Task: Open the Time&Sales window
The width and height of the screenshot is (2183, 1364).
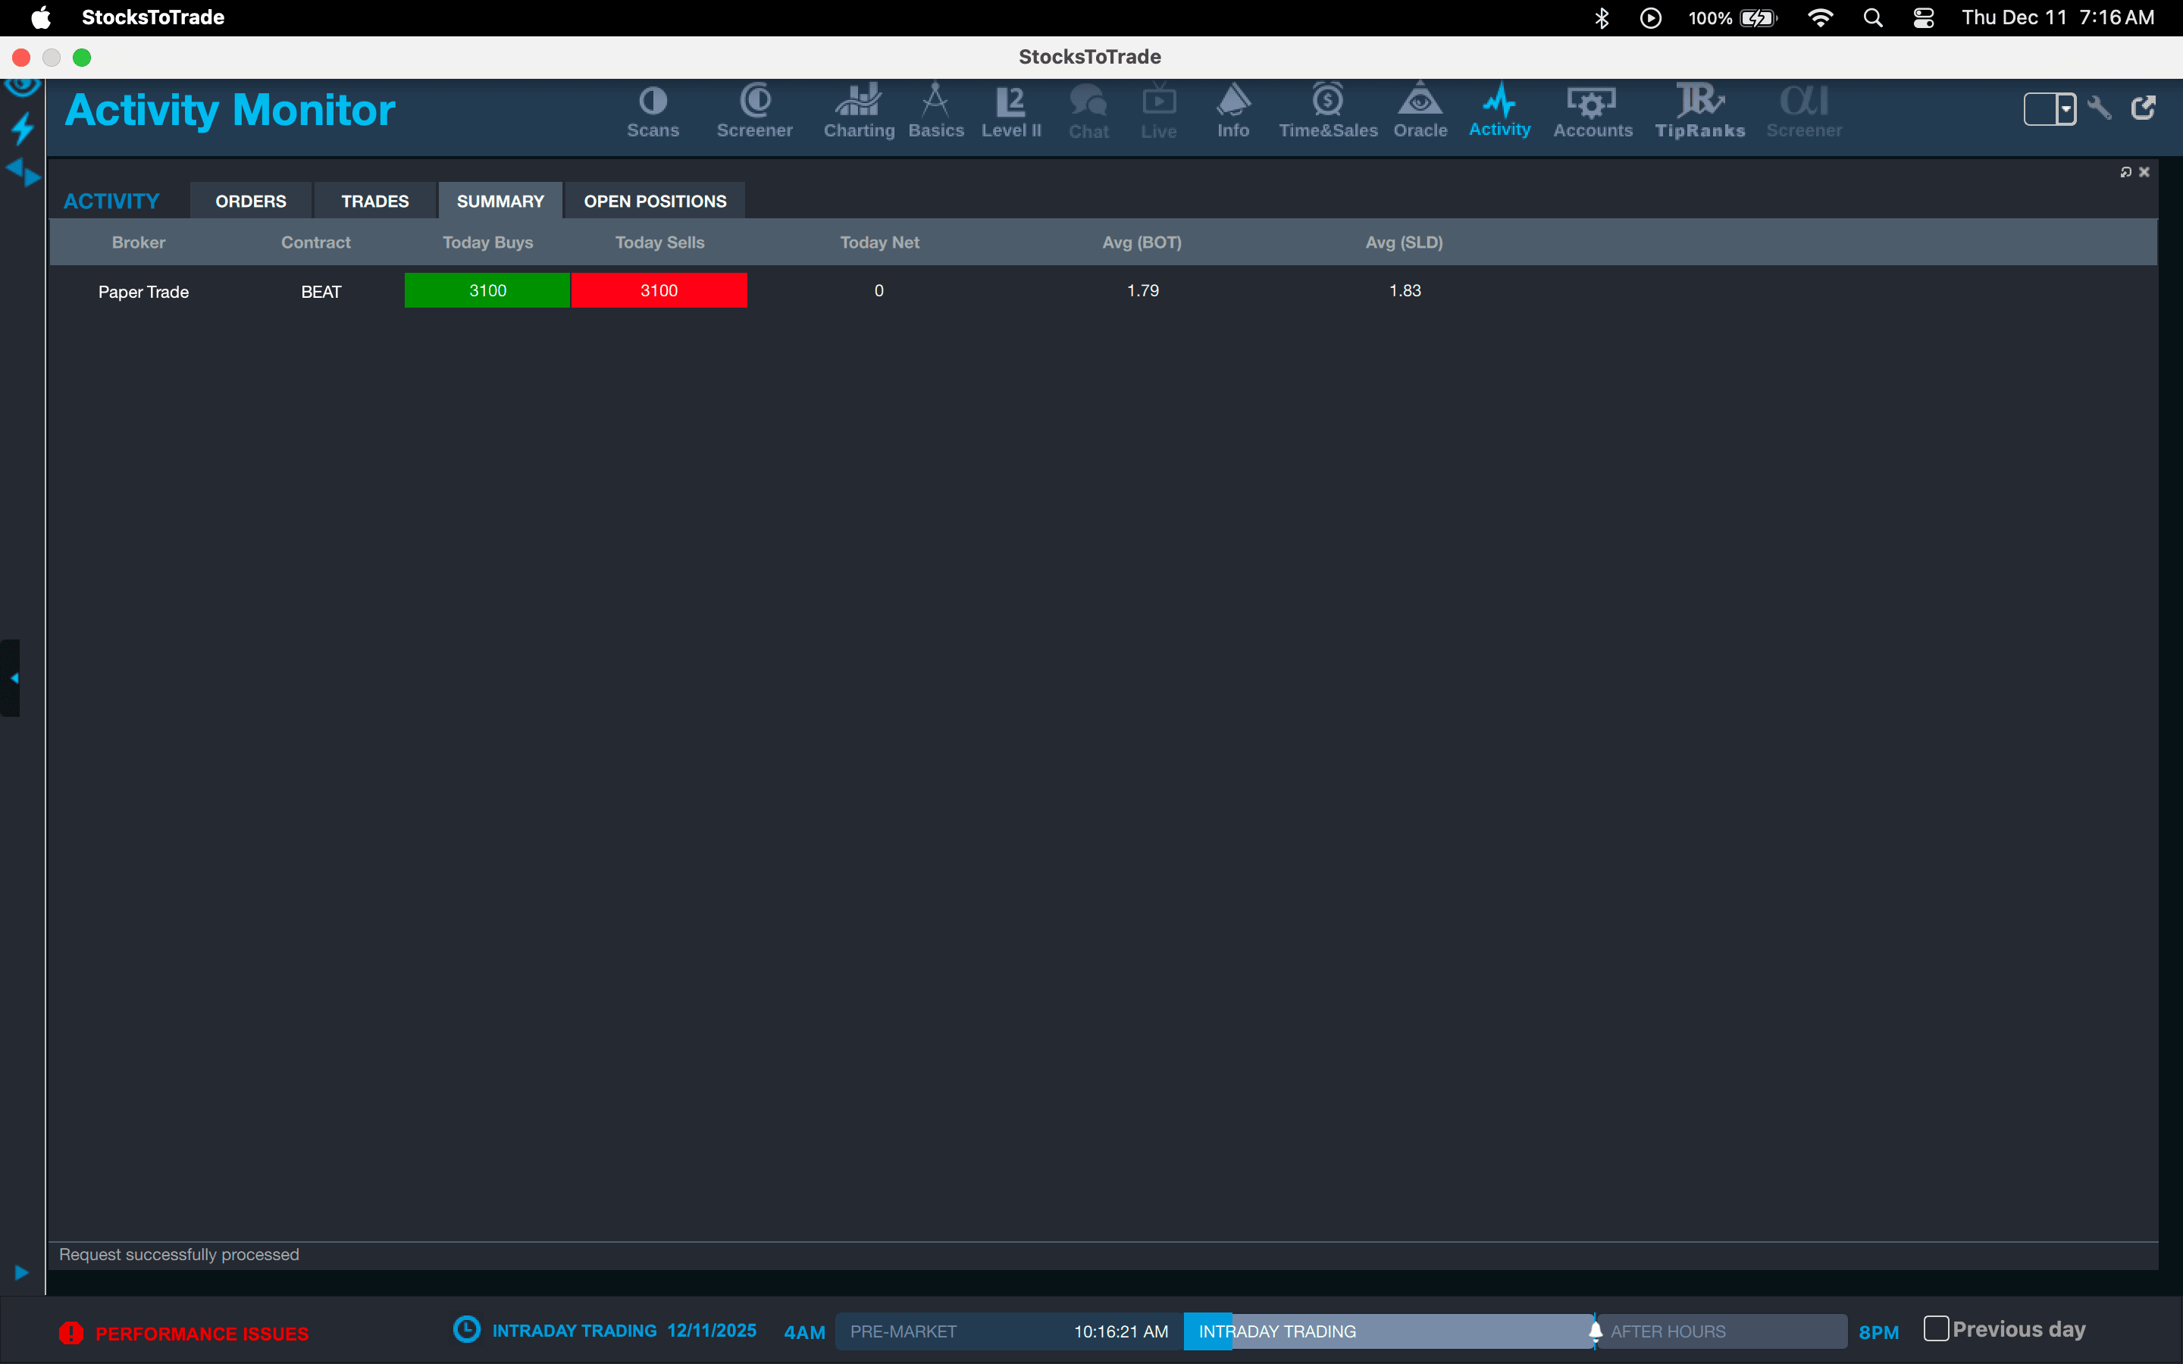Action: coord(1327,112)
